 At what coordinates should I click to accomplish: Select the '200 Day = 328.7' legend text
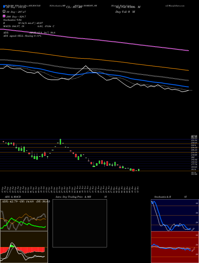(x=16, y=17)
